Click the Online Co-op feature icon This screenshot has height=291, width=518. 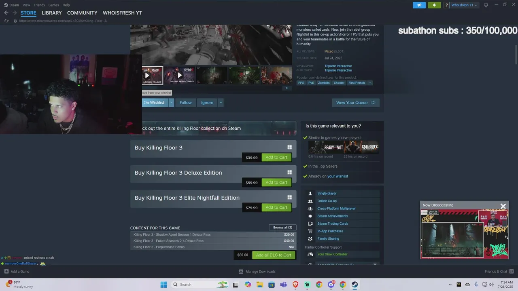[x=310, y=201]
